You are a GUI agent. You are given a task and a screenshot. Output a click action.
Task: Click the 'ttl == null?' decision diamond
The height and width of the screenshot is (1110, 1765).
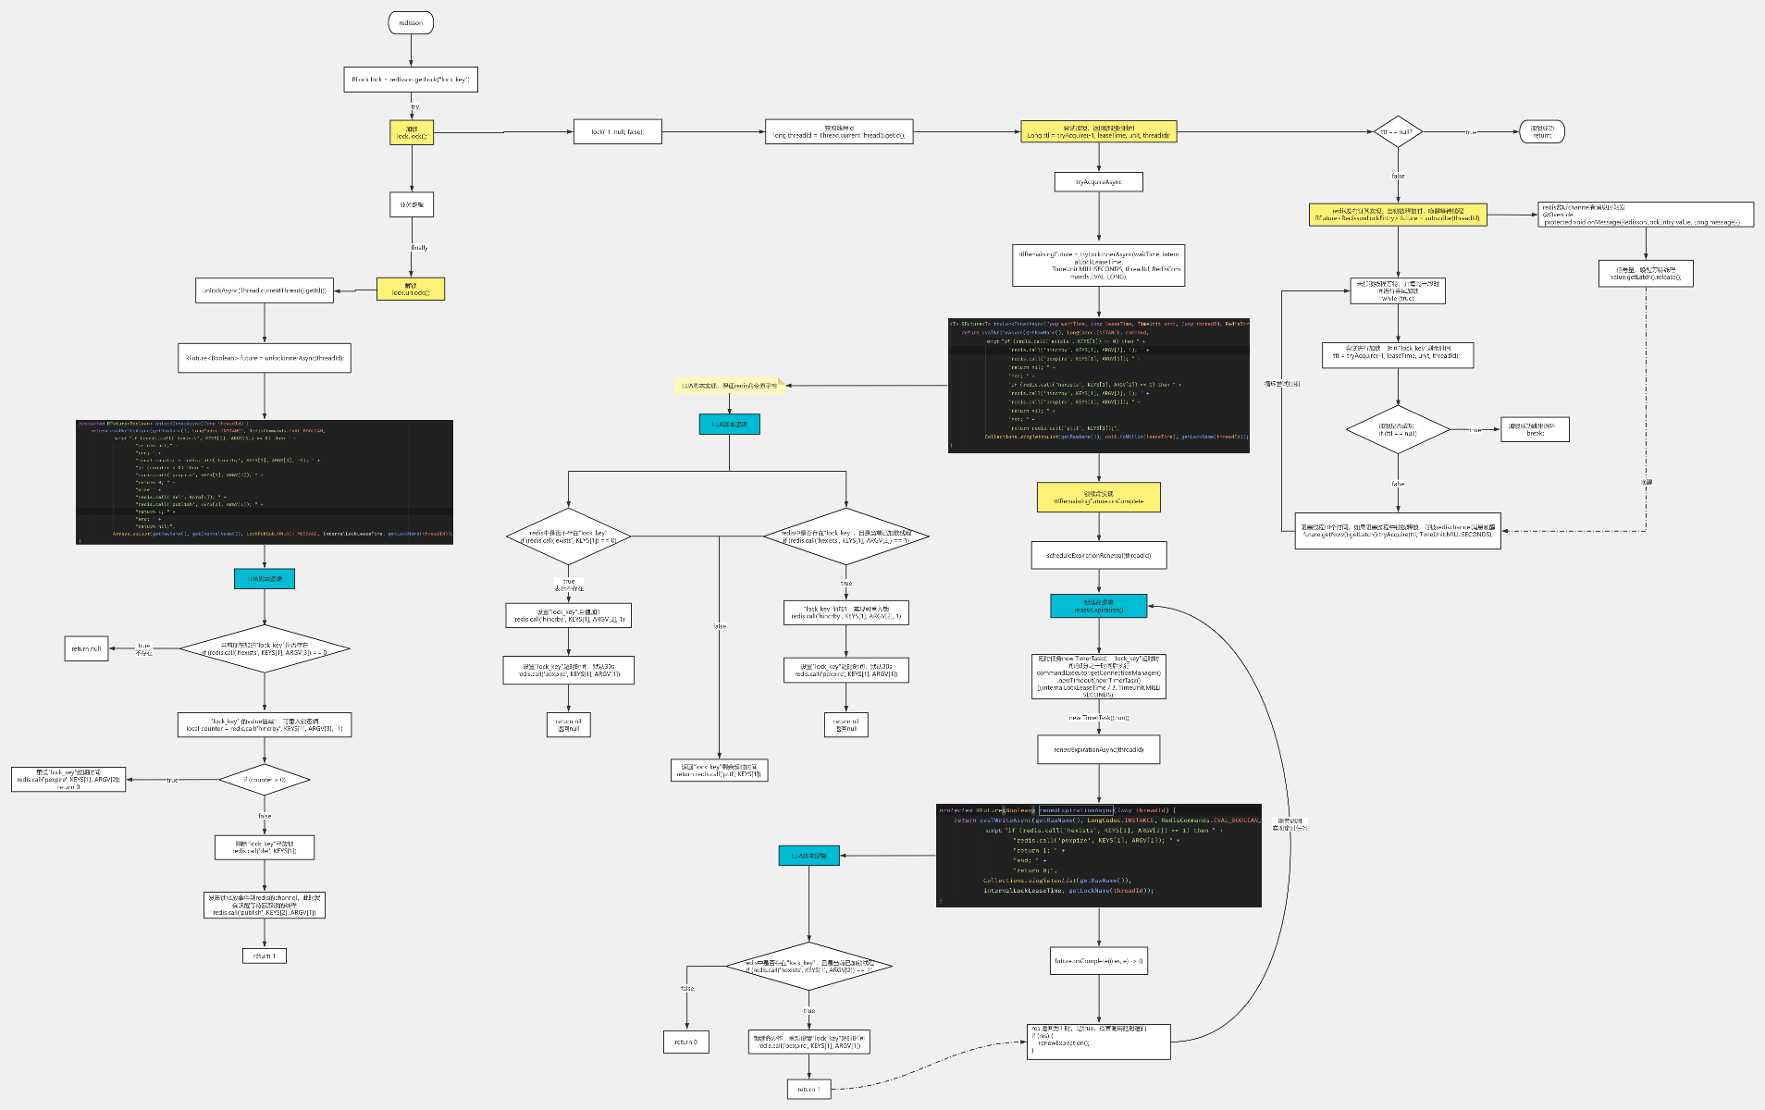[1397, 132]
